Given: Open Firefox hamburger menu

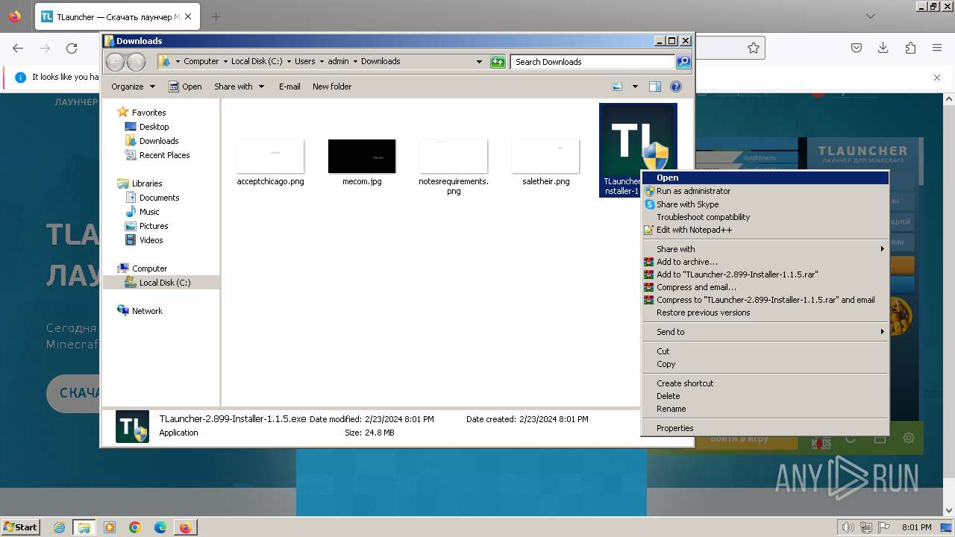Looking at the screenshot, I should point(937,48).
